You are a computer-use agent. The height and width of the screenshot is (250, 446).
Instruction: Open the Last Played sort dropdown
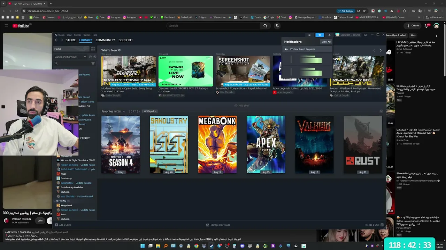(x=149, y=111)
